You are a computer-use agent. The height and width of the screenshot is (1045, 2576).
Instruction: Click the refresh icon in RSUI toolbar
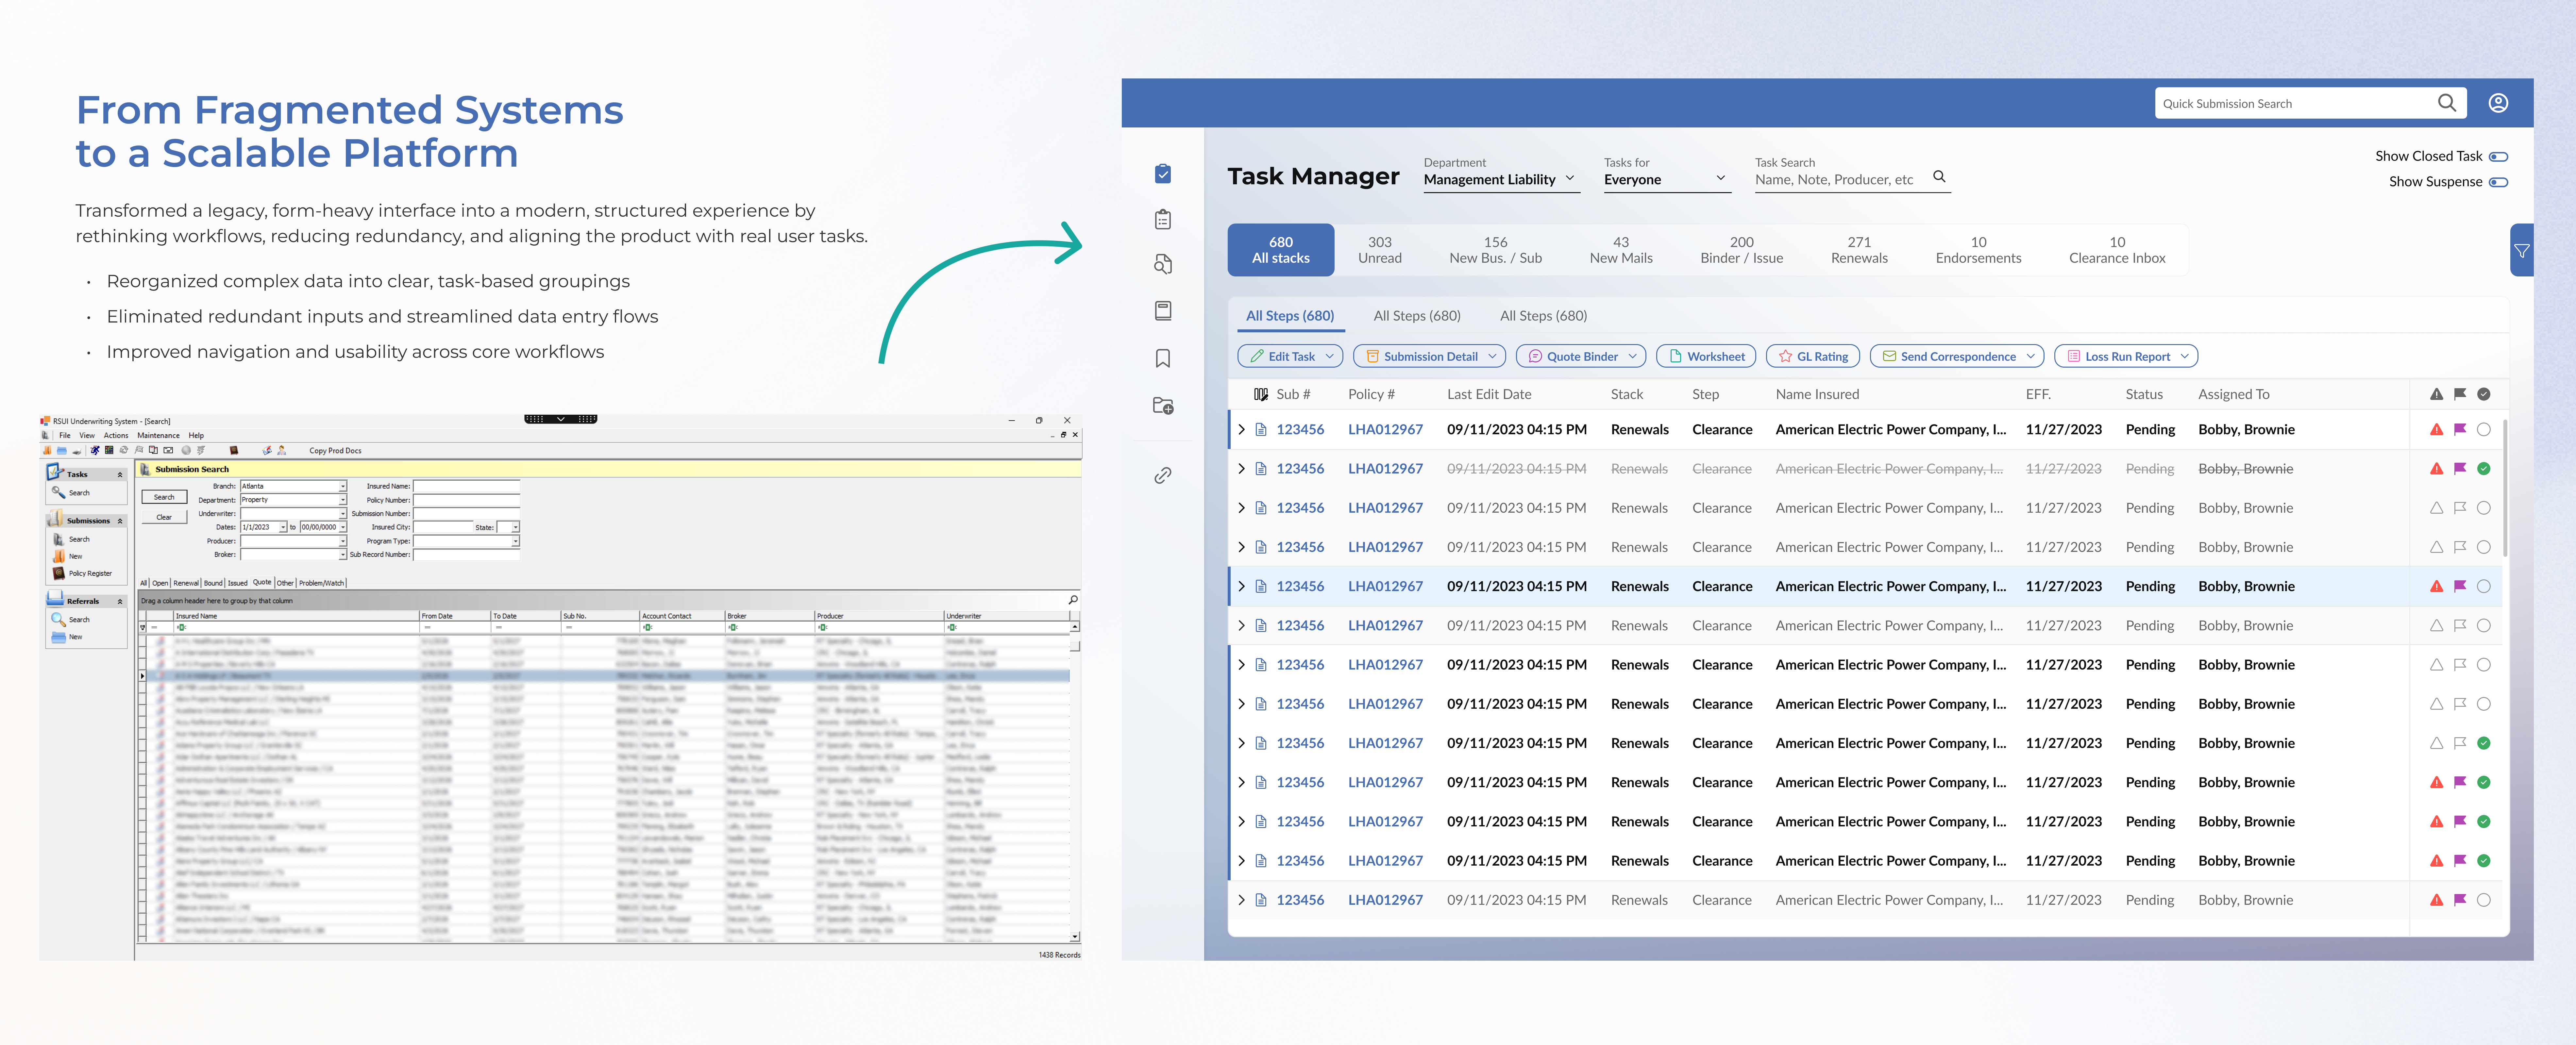point(124,450)
